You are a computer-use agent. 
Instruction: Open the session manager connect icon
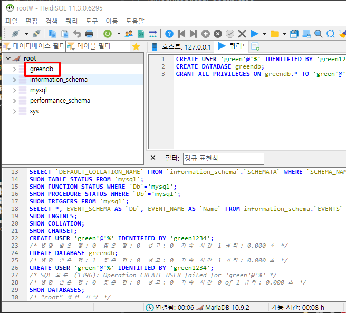click(15, 34)
